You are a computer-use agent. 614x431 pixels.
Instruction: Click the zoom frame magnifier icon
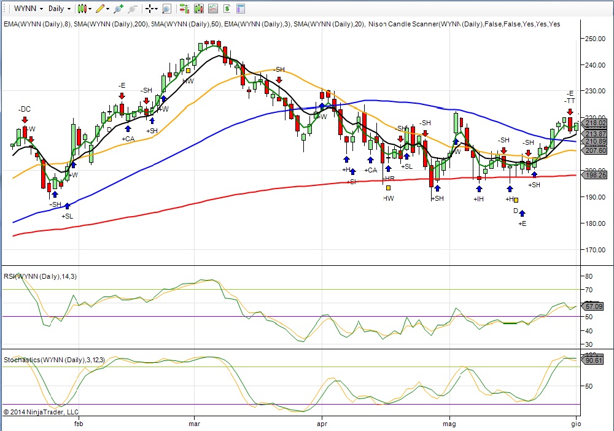166,8
